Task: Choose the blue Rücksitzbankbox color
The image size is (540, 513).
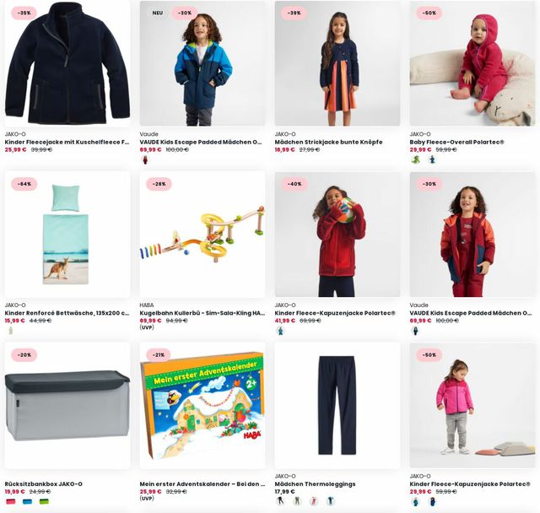Action: click(x=27, y=501)
